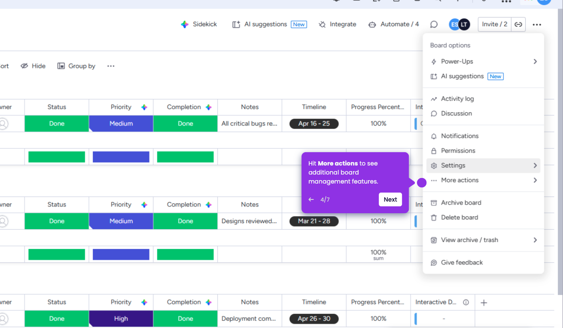
Task: Click Priority AI sparkle icon in second group
Action: pyautogui.click(x=144, y=205)
